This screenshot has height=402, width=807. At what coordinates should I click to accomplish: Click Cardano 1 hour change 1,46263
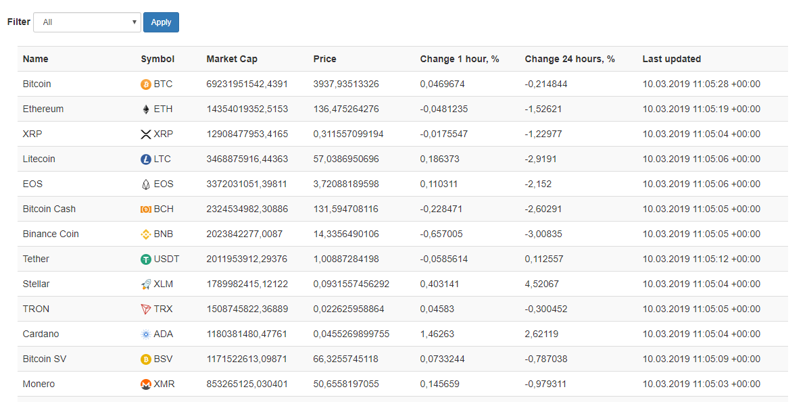point(437,334)
